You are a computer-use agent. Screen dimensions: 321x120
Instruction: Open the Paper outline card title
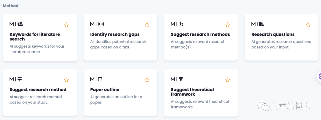(x=105, y=90)
